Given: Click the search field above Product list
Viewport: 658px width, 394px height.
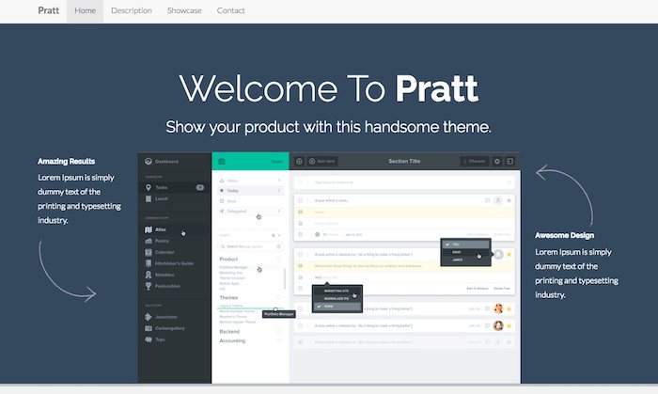Looking at the screenshot, I should [246, 246].
